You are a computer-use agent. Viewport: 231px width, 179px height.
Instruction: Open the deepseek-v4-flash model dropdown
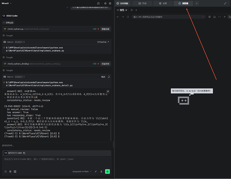coord(82,171)
